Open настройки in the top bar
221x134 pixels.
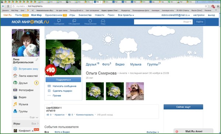(x=199, y=15)
